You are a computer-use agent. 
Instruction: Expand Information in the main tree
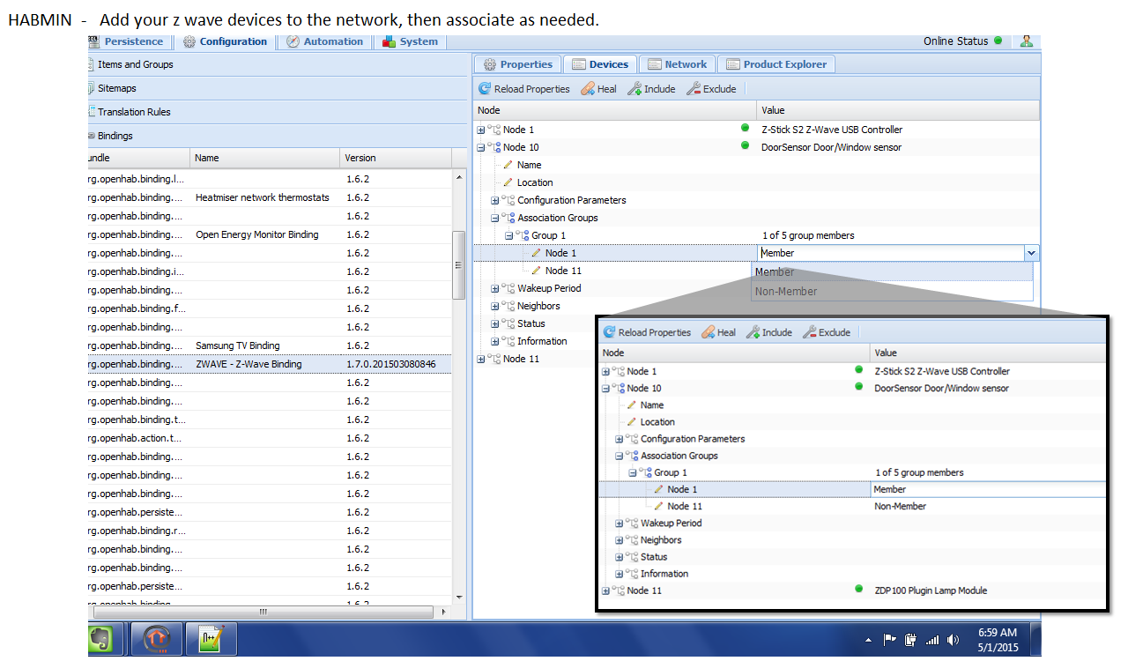coord(495,341)
